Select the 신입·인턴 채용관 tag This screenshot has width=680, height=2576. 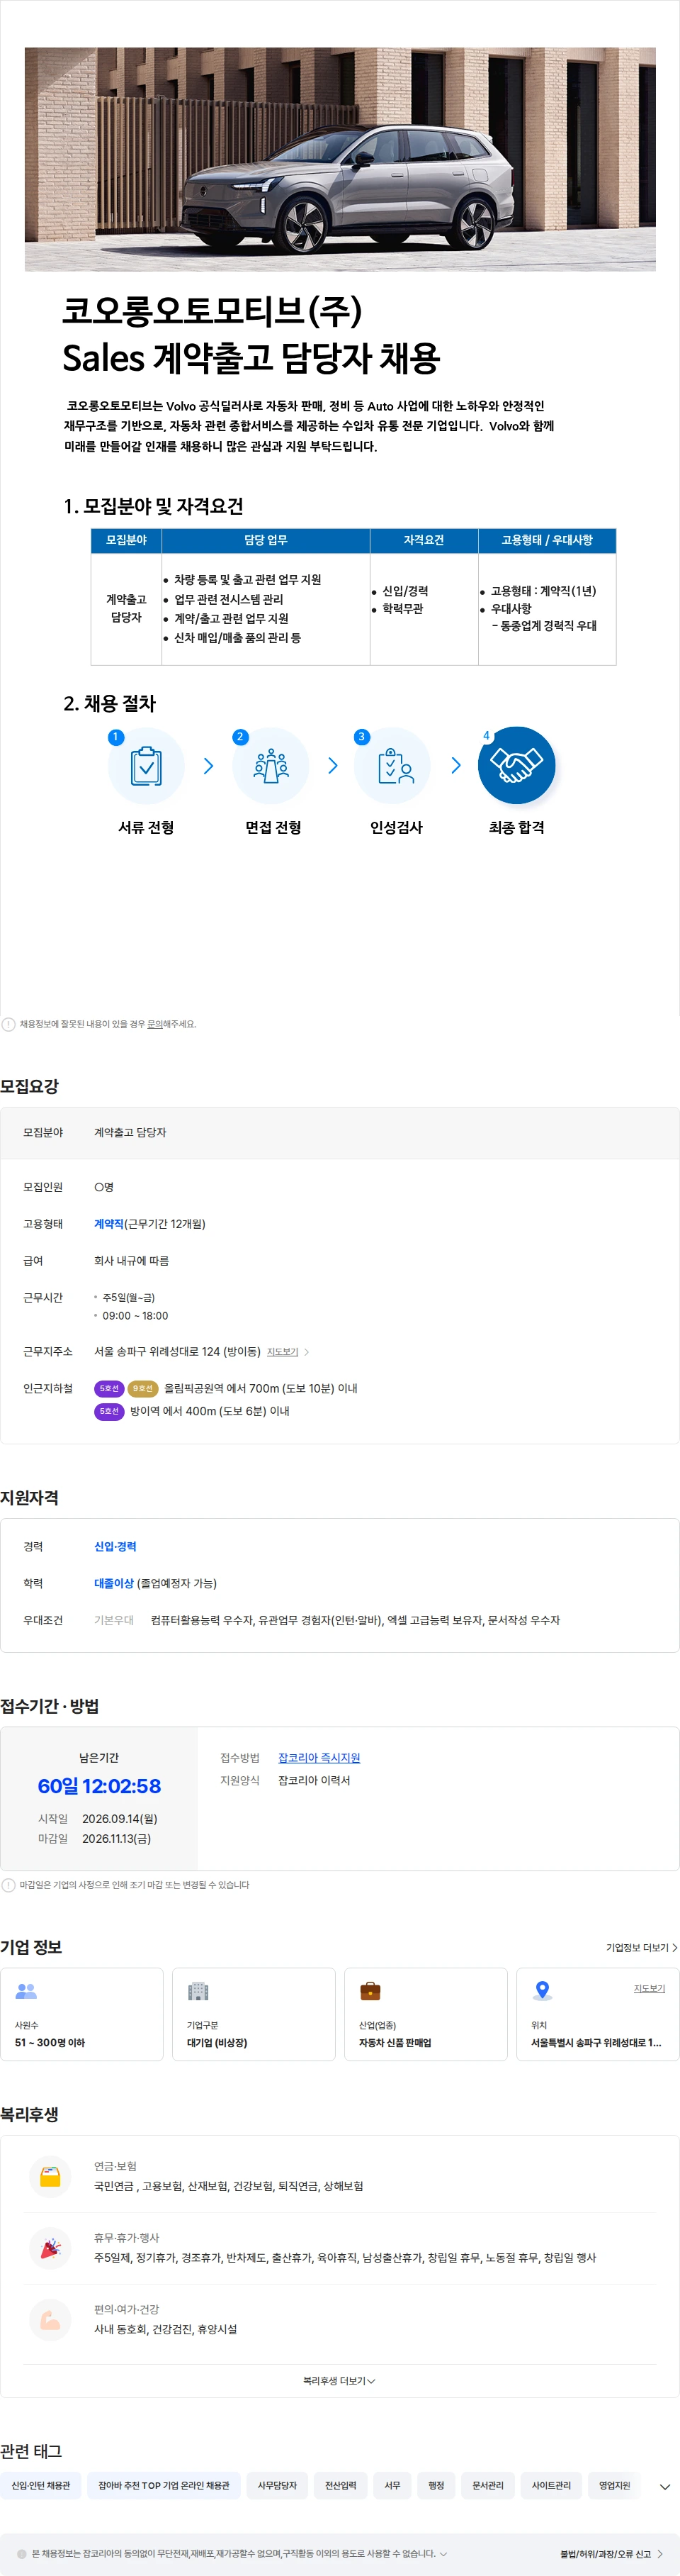41,2485
